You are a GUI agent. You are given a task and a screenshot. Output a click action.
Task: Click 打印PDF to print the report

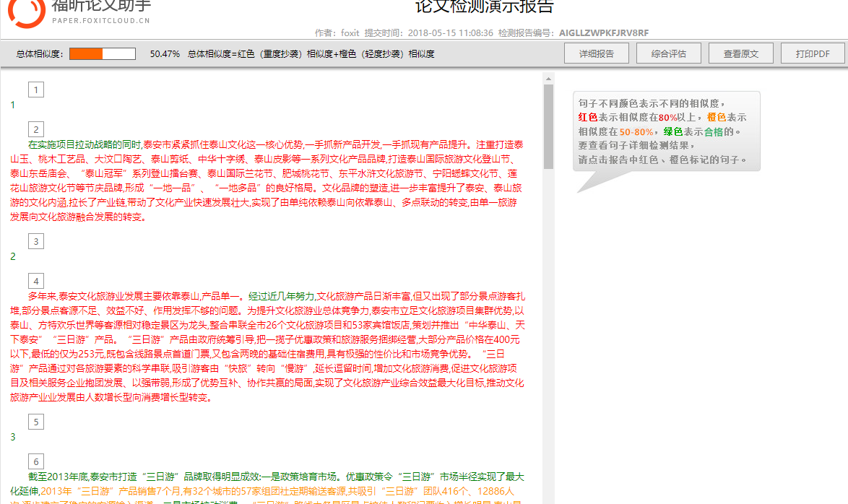(813, 53)
